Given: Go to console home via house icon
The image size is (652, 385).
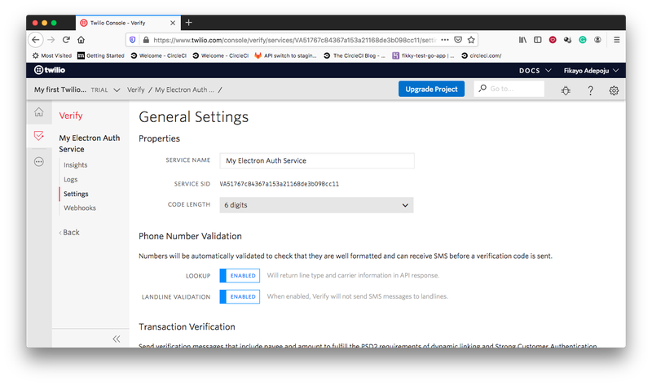Looking at the screenshot, I should (x=38, y=112).
